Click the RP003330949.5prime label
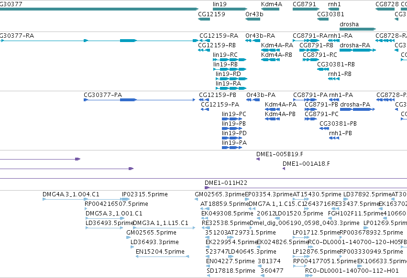The height and width of the screenshot is (278, 407). [372, 252]
